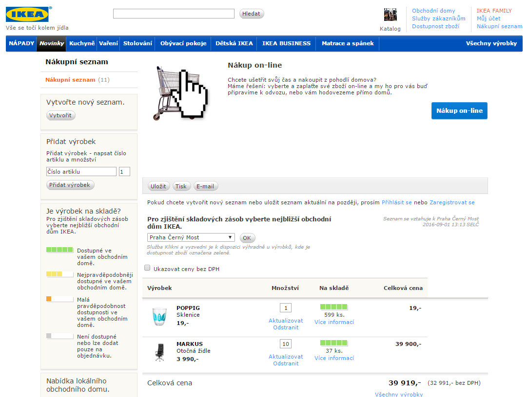Focus the add-product quantity field
The width and height of the screenshot is (528, 397).
[x=124, y=171]
